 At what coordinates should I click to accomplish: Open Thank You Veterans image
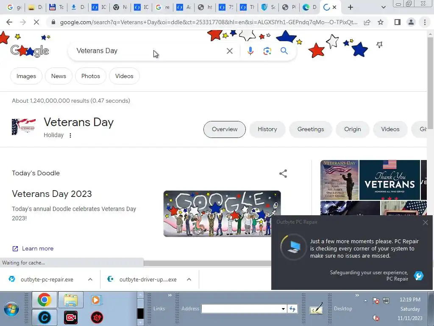tap(389, 180)
